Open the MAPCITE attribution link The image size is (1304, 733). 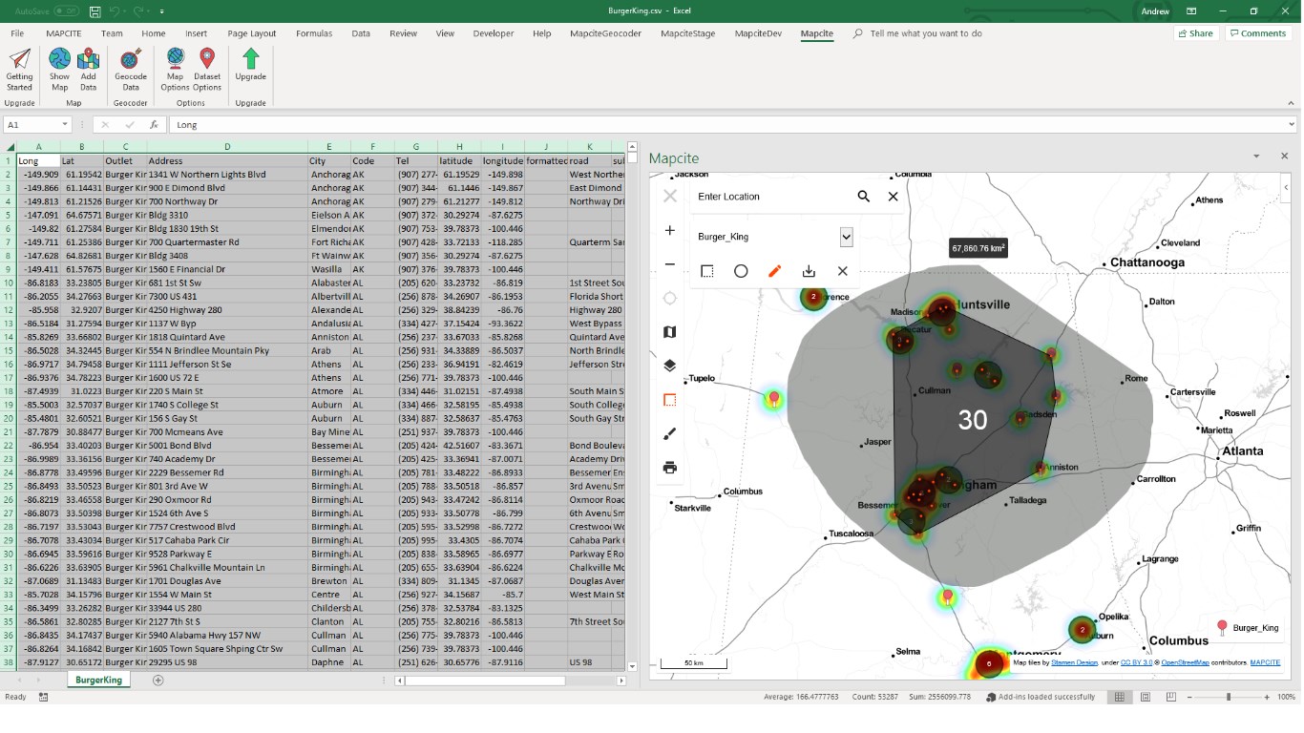pos(1265,662)
